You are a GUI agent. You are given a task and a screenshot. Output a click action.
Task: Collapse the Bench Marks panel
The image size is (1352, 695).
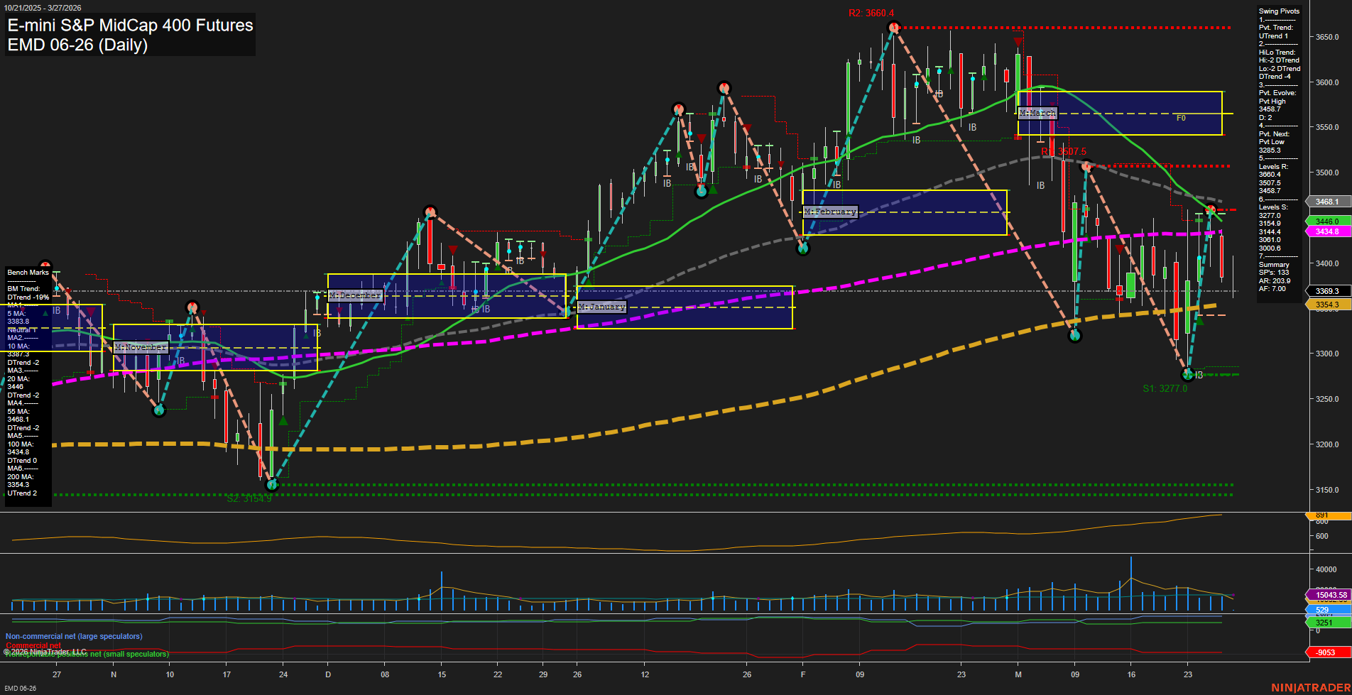point(27,272)
